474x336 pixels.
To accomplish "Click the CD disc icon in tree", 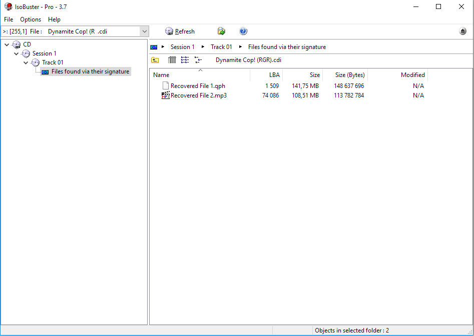I will pyautogui.click(x=17, y=44).
